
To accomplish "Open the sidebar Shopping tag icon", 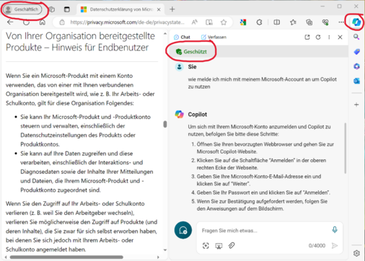I will tap(356, 52).
